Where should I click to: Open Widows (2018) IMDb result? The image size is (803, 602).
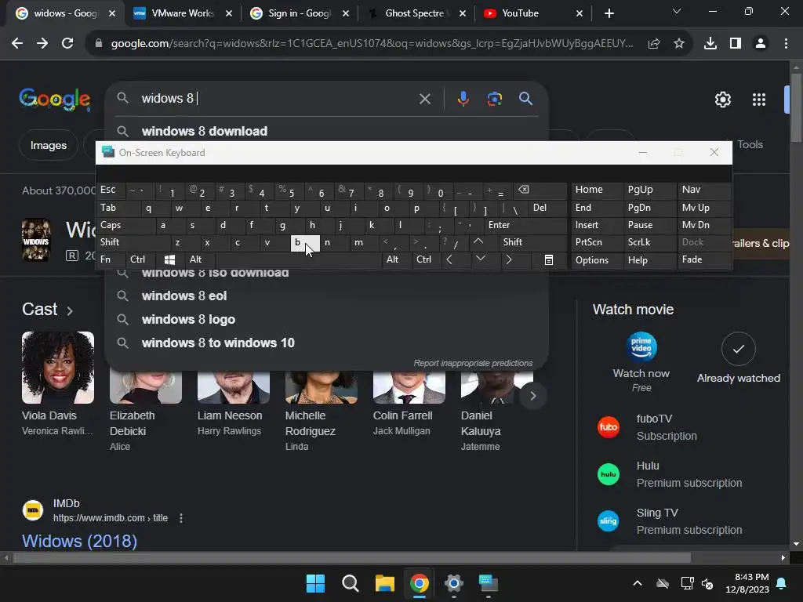tap(79, 541)
